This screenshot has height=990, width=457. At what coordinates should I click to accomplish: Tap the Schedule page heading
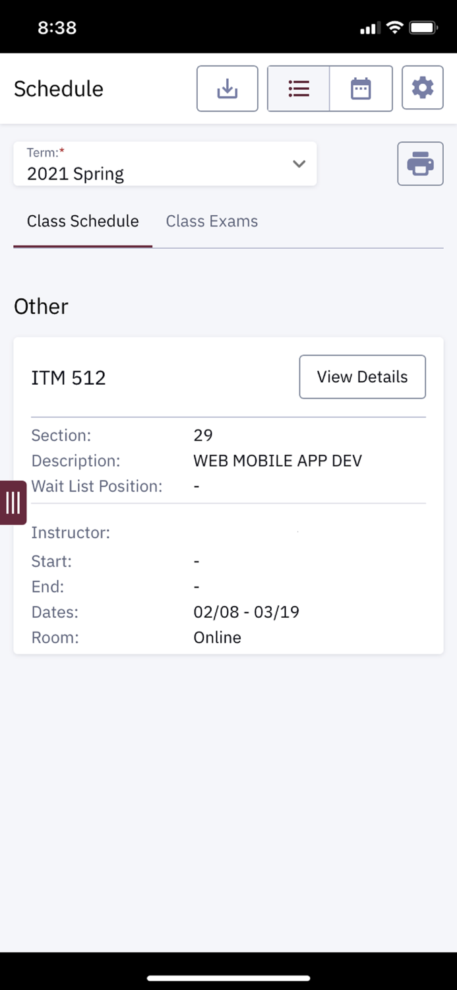pyautogui.click(x=59, y=88)
